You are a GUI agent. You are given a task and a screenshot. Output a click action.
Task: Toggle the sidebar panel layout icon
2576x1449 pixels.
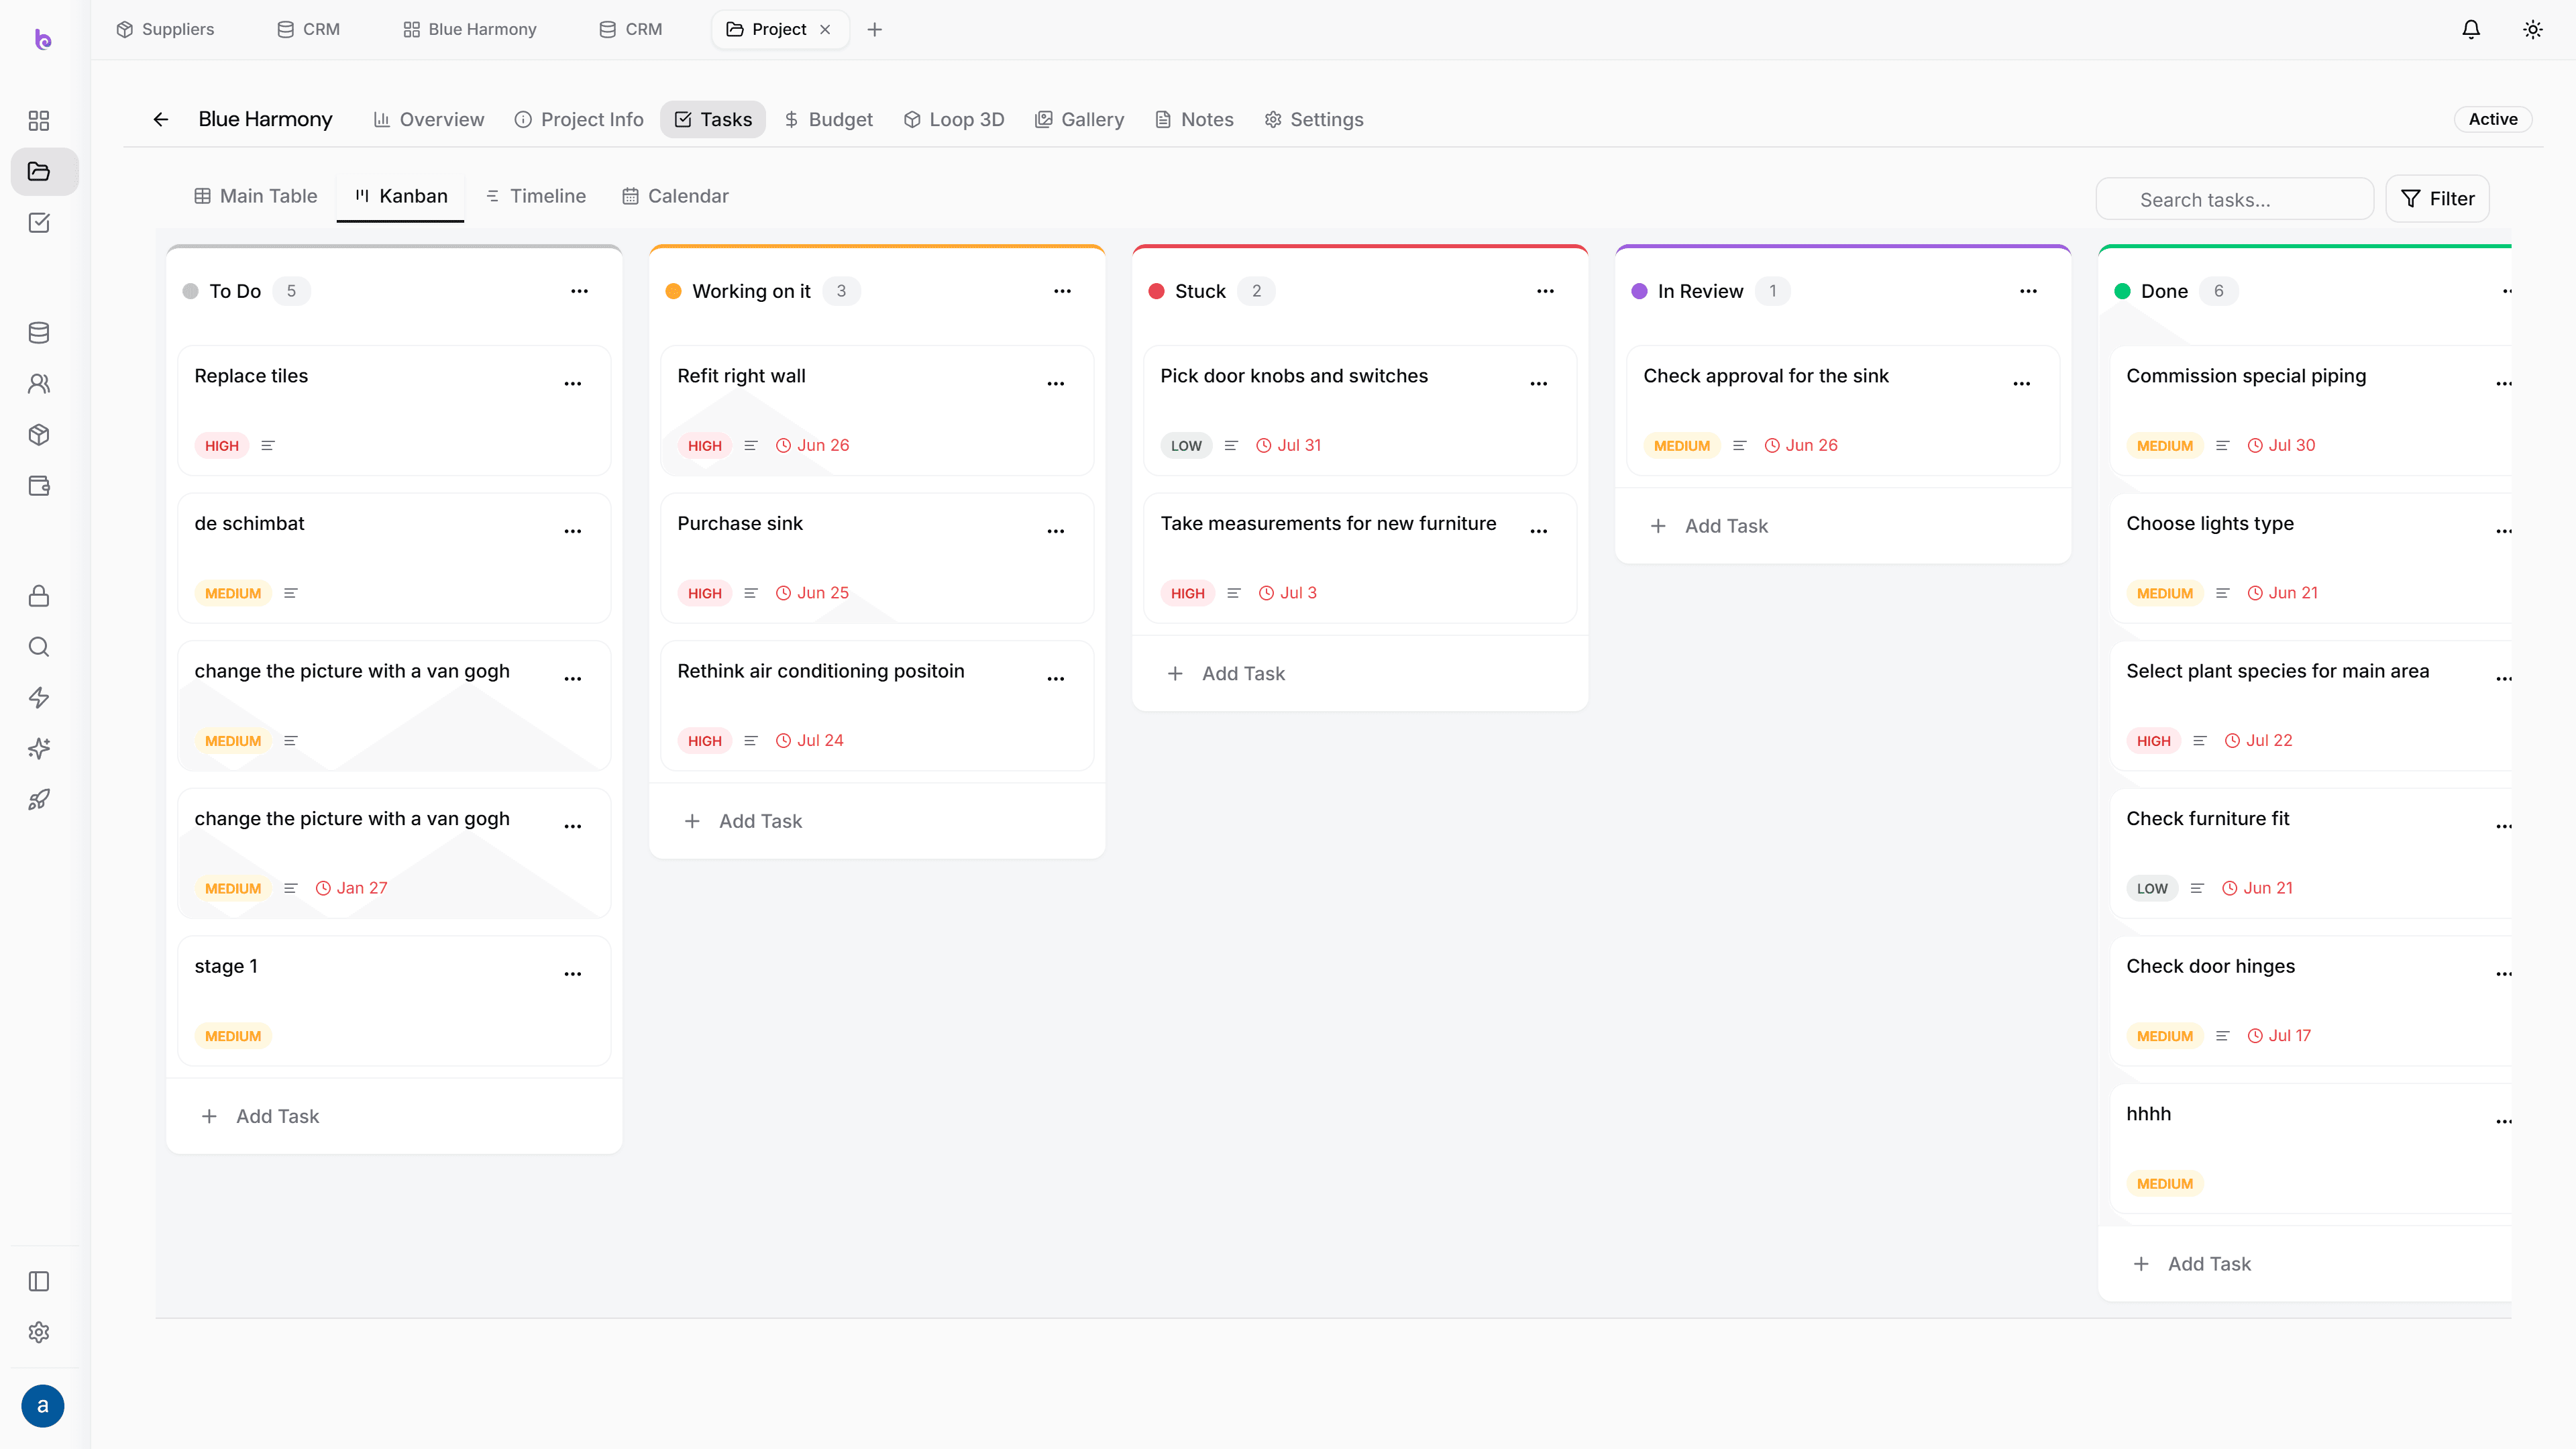coord(39,1282)
